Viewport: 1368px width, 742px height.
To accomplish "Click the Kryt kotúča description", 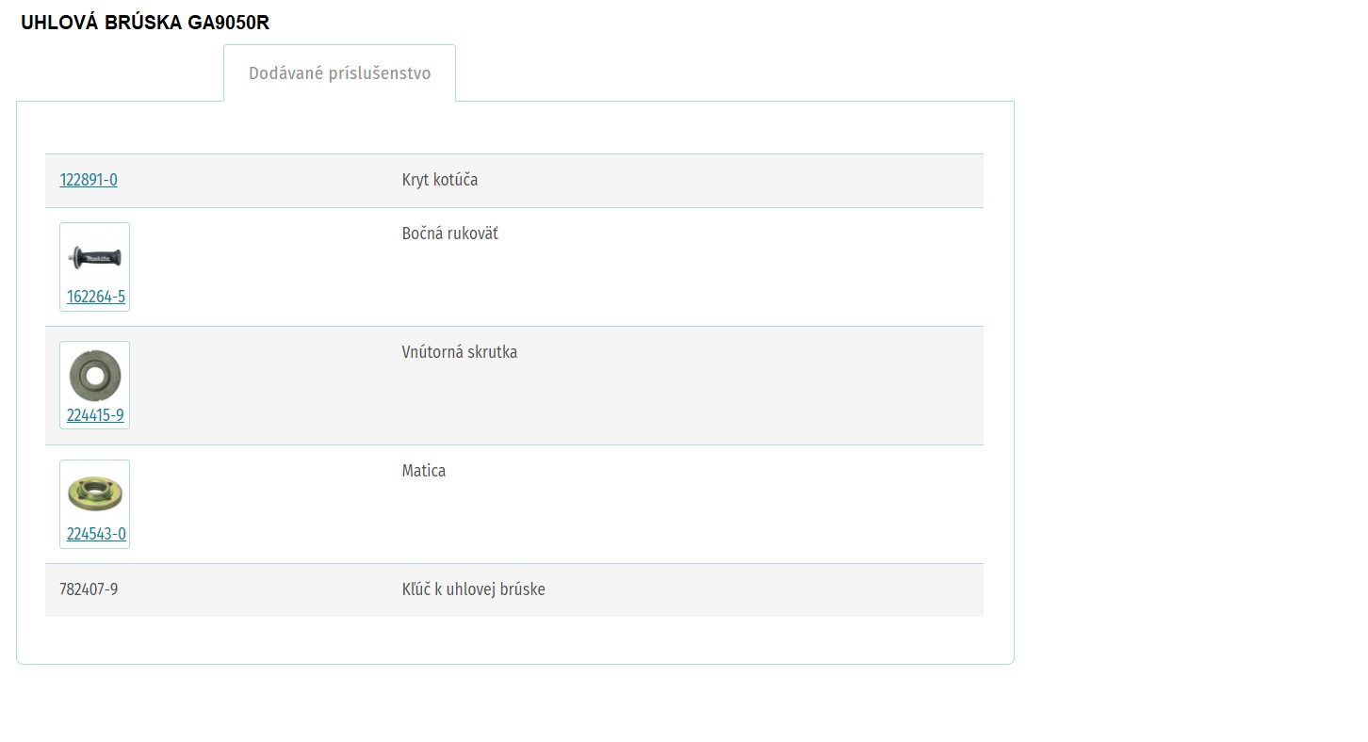I will [x=440, y=180].
